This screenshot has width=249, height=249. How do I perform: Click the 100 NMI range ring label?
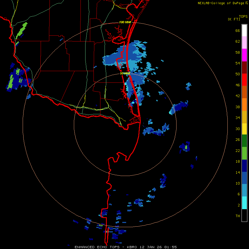(x=125, y=22)
